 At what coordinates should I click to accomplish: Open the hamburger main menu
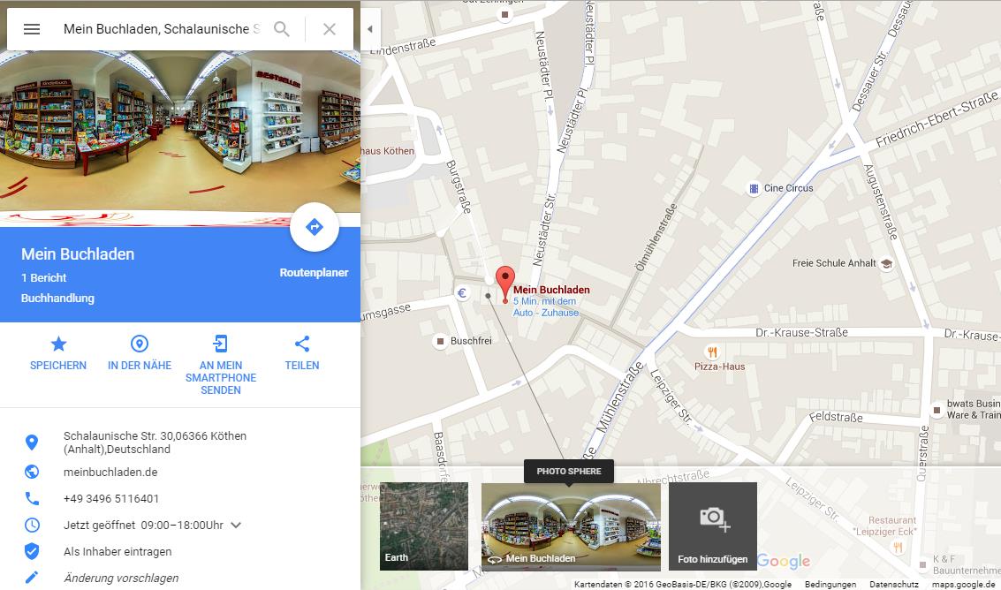tap(31, 29)
